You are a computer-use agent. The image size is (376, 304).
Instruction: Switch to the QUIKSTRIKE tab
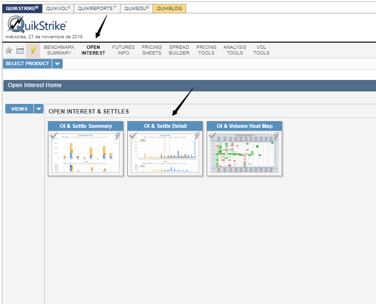point(22,9)
